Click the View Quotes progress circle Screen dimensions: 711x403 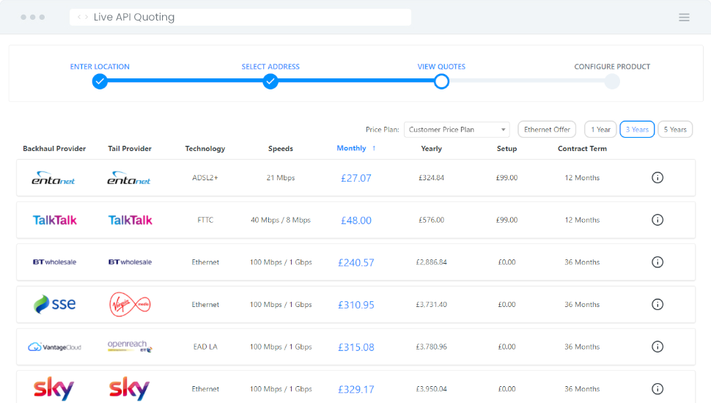coord(441,81)
